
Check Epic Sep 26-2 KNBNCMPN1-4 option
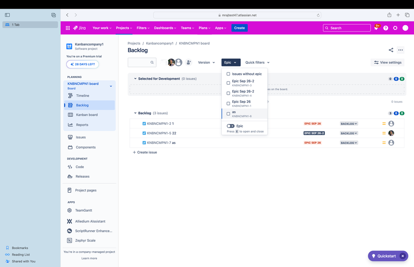click(x=228, y=93)
